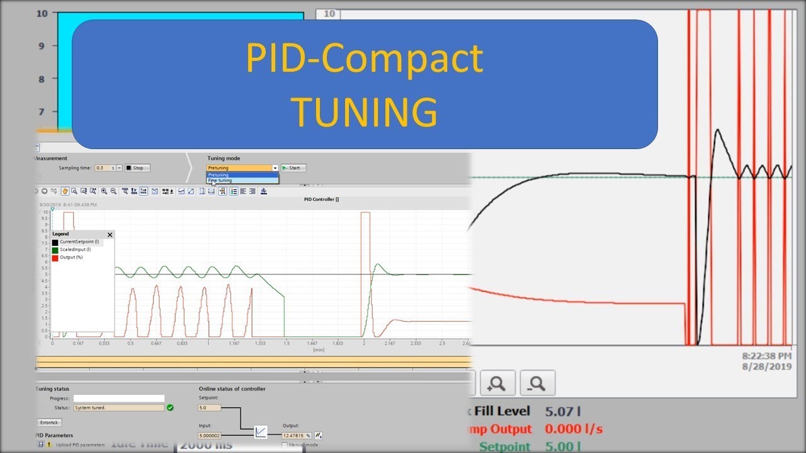Click the Upload PID parameters label

[79, 445]
